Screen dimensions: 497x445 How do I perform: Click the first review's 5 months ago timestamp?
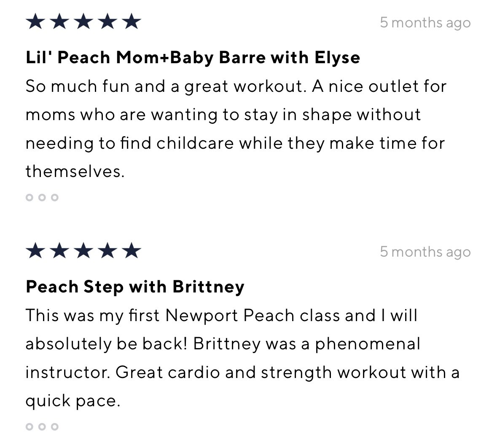pos(425,23)
